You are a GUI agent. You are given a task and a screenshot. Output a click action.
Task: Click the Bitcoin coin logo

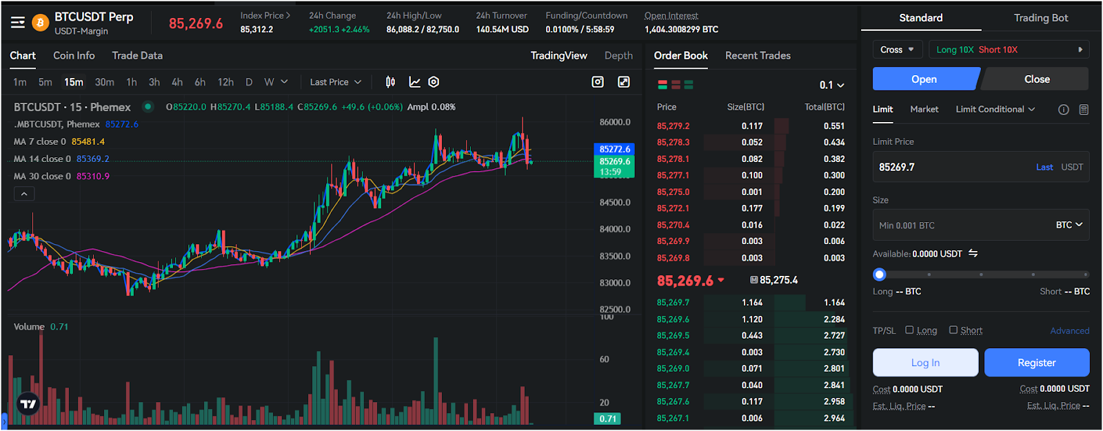pos(41,23)
